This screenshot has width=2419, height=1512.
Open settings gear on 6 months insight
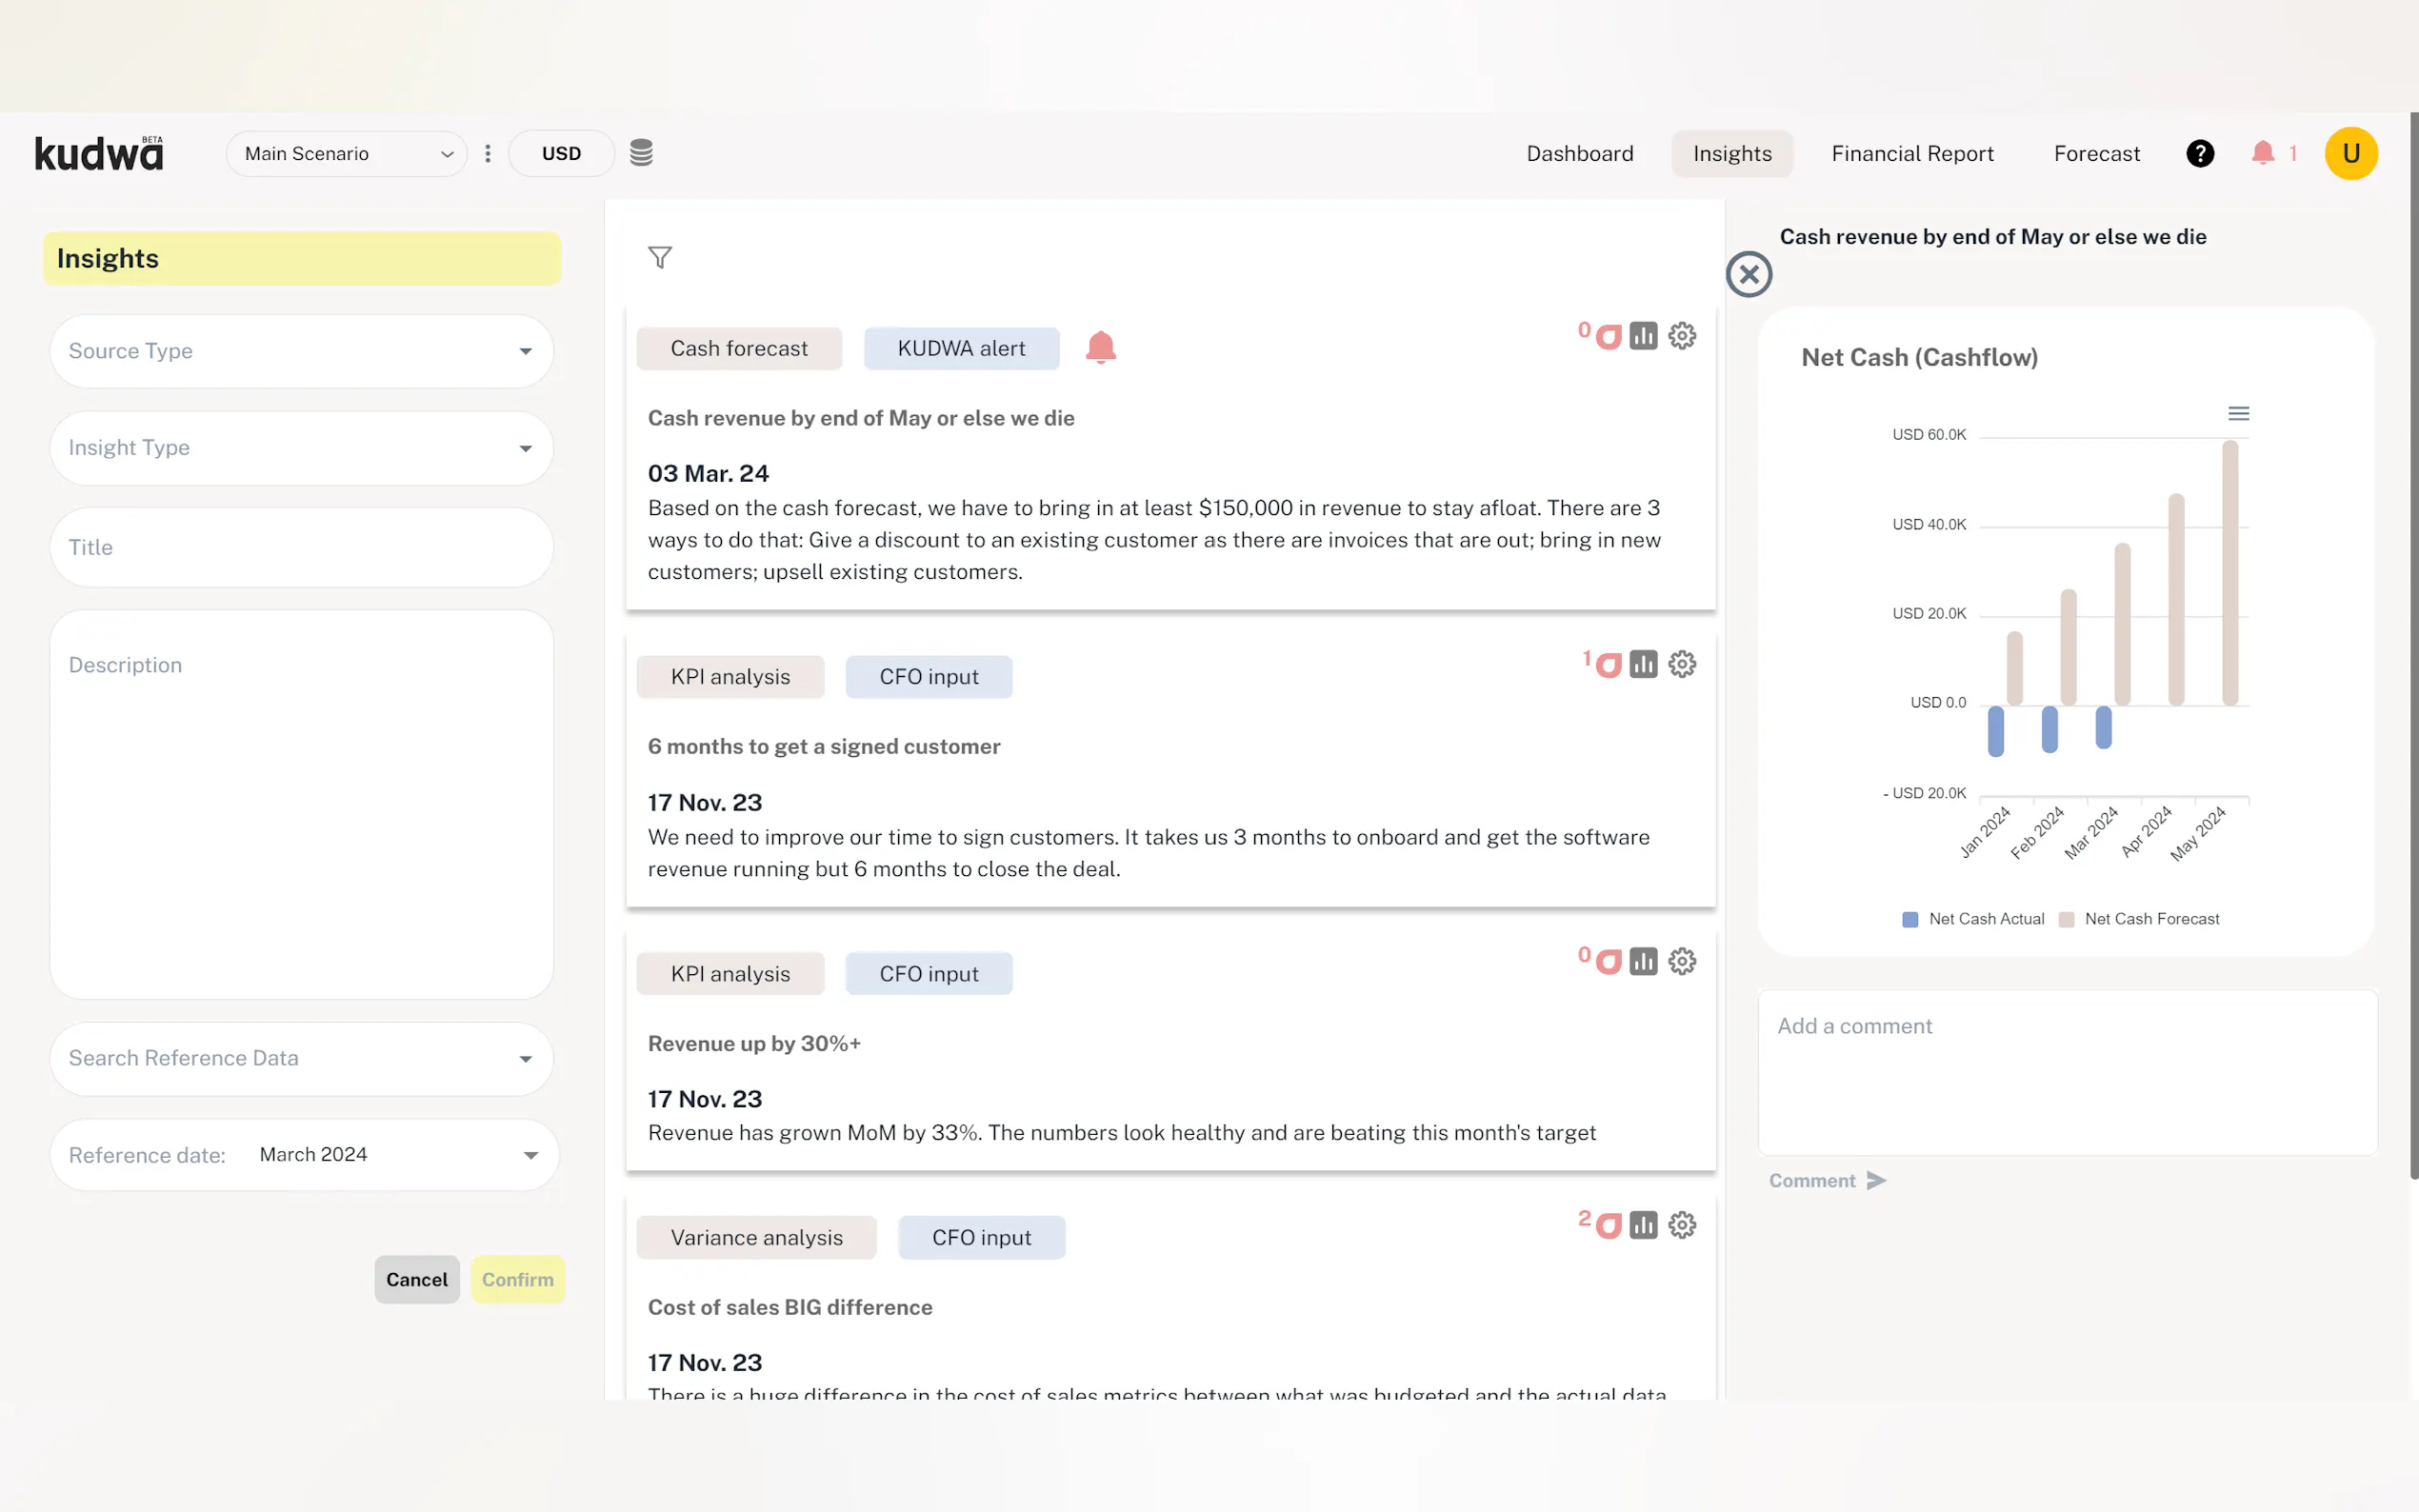coord(1682,664)
